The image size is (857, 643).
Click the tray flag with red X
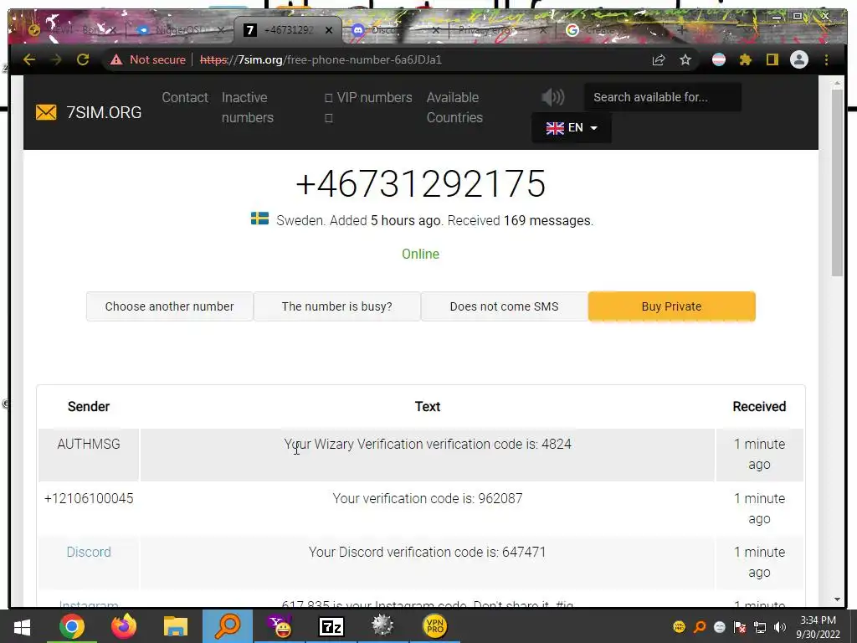[x=740, y=627]
